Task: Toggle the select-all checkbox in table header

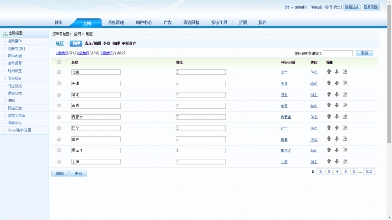Action: tap(59, 63)
